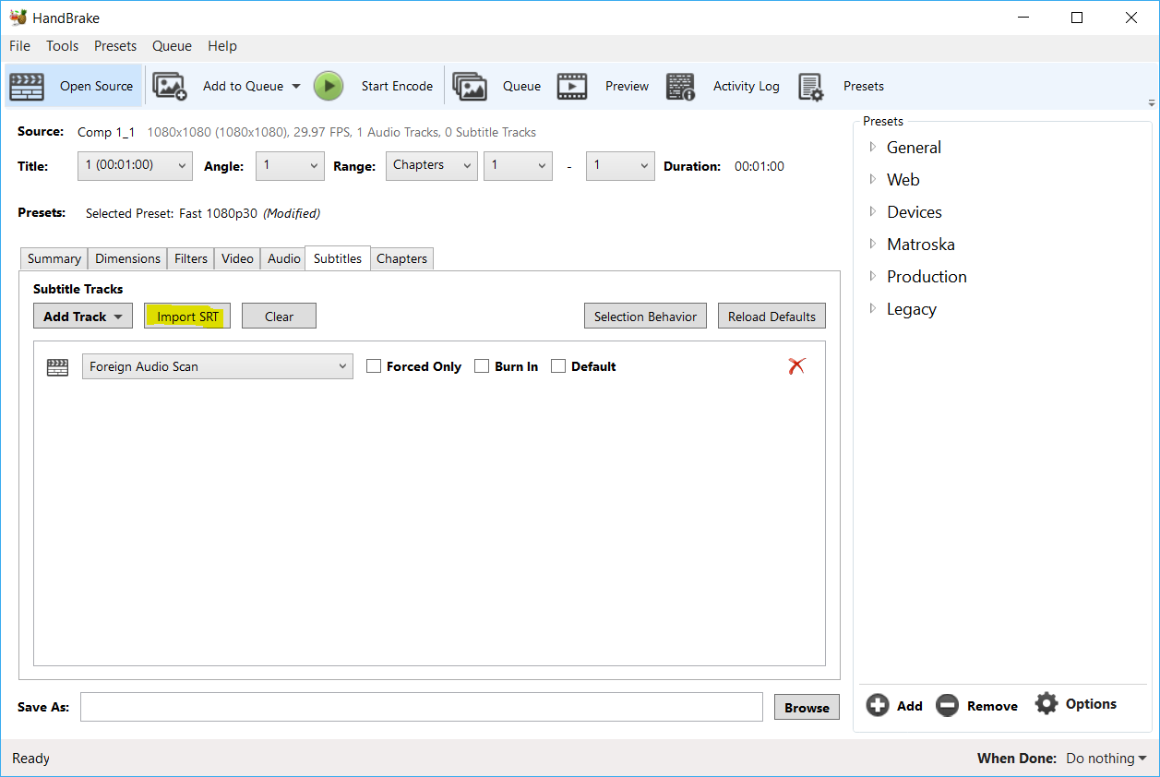Screen dimensions: 1160x777
Task: Click the Activity Log icon
Action: (680, 87)
